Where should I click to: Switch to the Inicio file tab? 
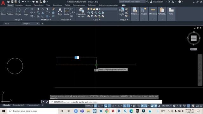[7, 24]
